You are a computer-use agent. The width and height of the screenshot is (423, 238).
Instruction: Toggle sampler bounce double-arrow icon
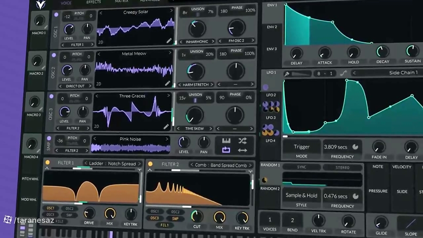(242, 151)
